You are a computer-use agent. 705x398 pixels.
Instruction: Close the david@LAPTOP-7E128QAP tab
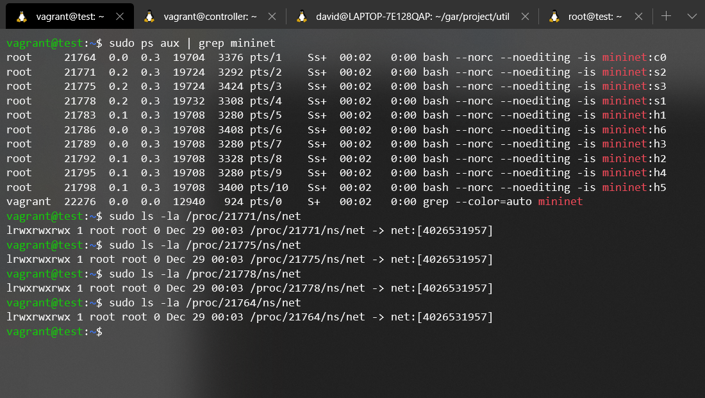[x=525, y=17]
